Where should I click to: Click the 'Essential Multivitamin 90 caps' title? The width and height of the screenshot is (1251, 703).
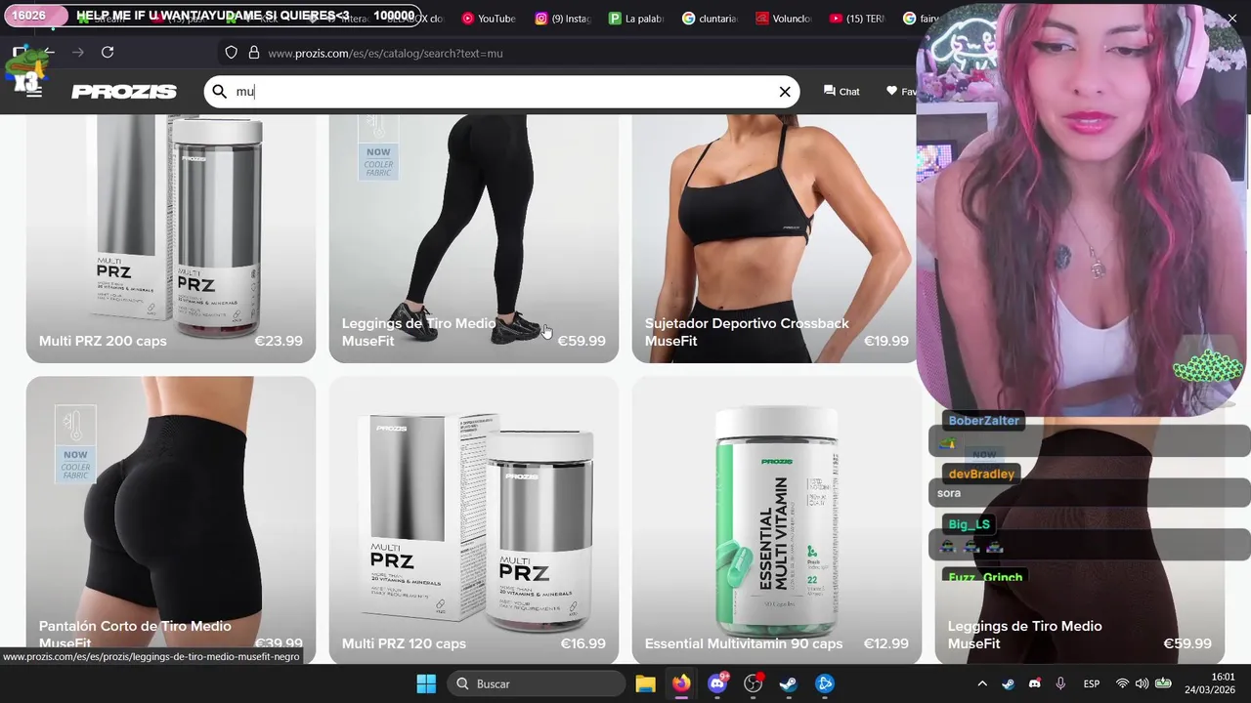coord(744,643)
